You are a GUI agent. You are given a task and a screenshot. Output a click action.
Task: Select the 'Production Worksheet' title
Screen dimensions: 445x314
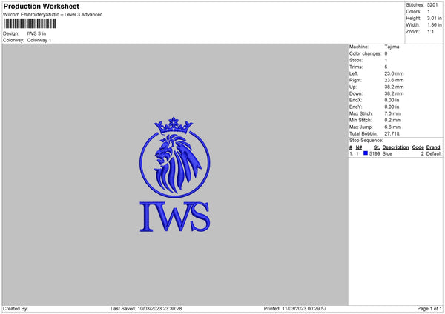click(41, 6)
